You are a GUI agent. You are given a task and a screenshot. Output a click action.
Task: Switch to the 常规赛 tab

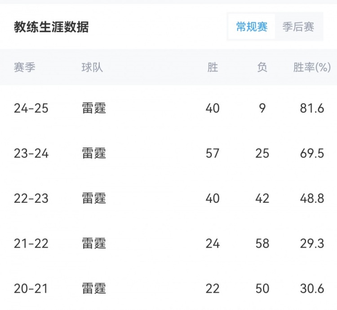252,27
